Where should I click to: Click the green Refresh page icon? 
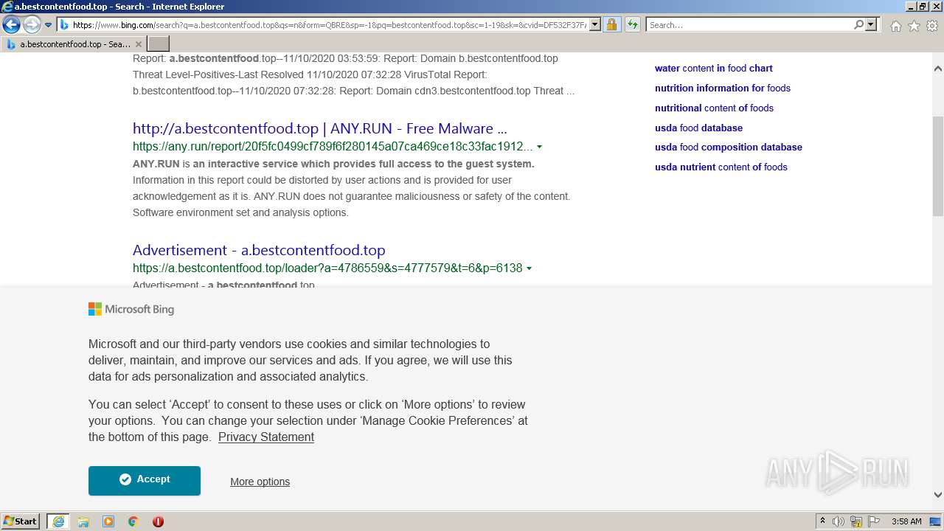633,25
